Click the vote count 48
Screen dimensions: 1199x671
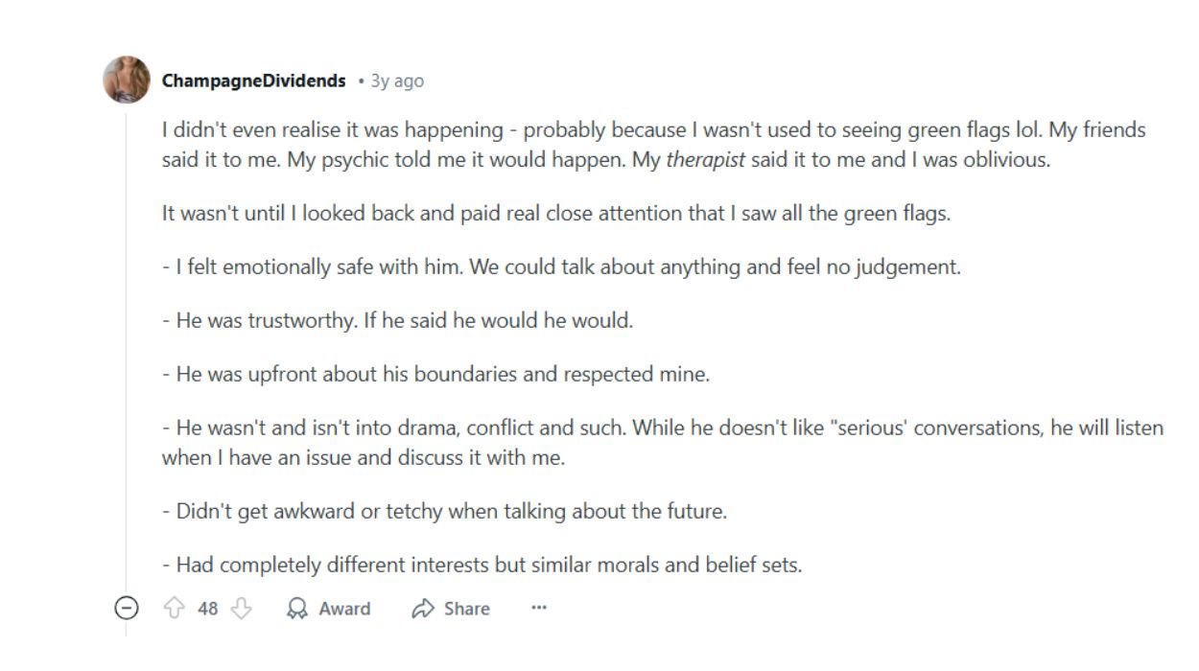[208, 609]
